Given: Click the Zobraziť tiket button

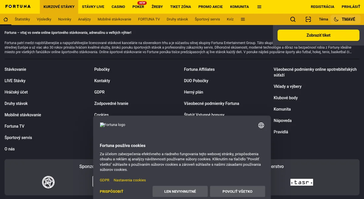Looking at the screenshot, I should pyautogui.click(x=318, y=35).
